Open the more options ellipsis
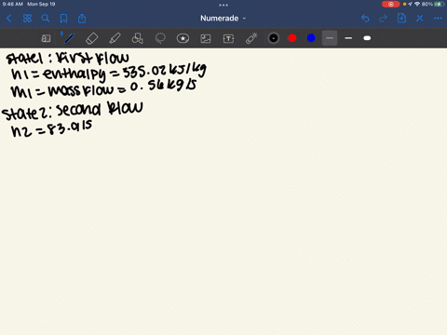 [x=438, y=19]
